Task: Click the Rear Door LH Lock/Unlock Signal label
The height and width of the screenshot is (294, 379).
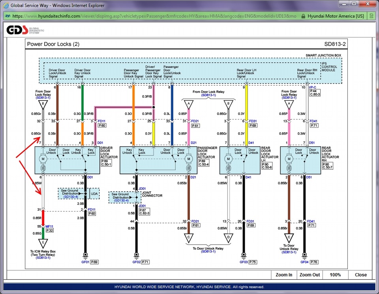Action: (246, 73)
